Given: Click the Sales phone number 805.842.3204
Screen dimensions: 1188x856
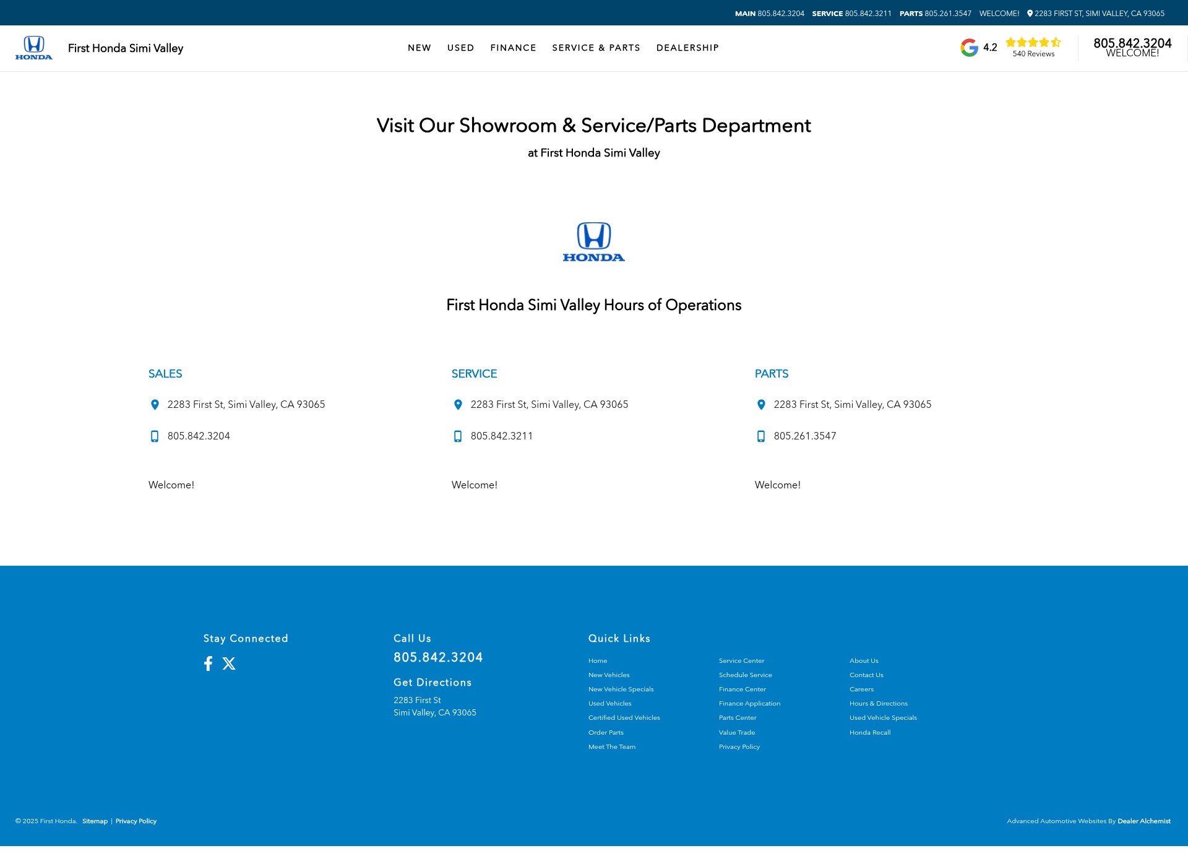Looking at the screenshot, I should point(199,436).
